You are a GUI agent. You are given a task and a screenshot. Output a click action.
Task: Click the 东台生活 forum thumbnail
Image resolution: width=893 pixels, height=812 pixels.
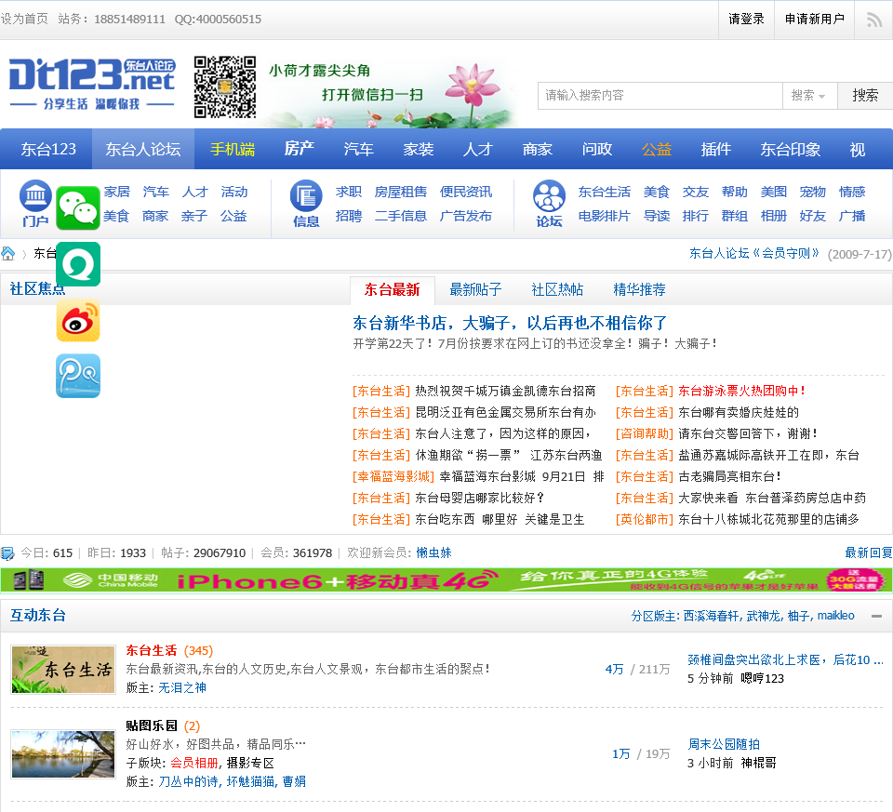click(63, 670)
